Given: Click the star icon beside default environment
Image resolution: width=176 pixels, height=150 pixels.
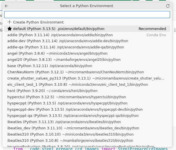Looking at the screenshot, I should [10, 29].
